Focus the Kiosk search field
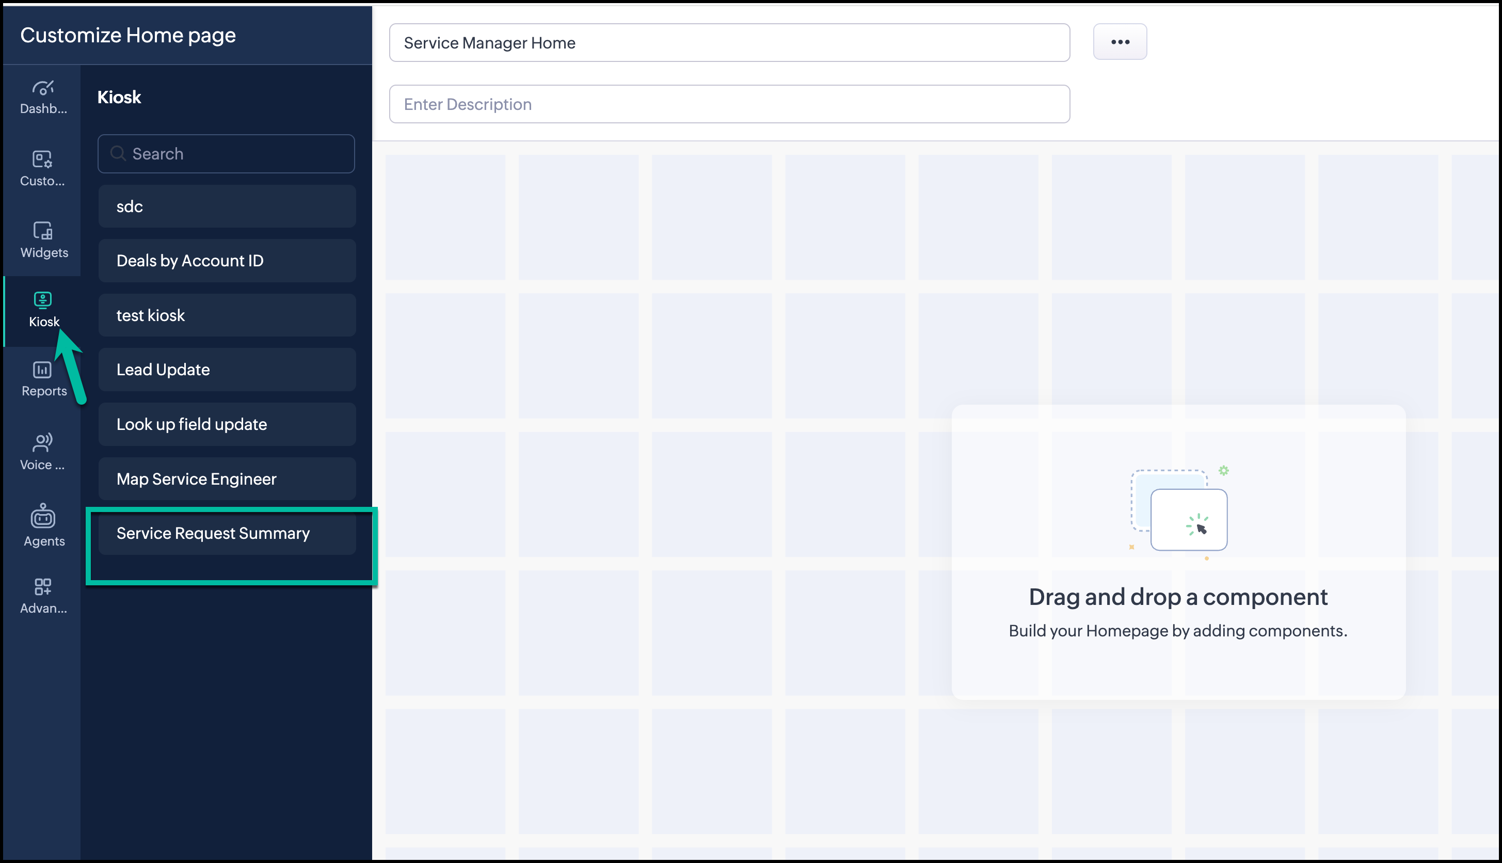This screenshot has height=863, width=1502. click(227, 153)
